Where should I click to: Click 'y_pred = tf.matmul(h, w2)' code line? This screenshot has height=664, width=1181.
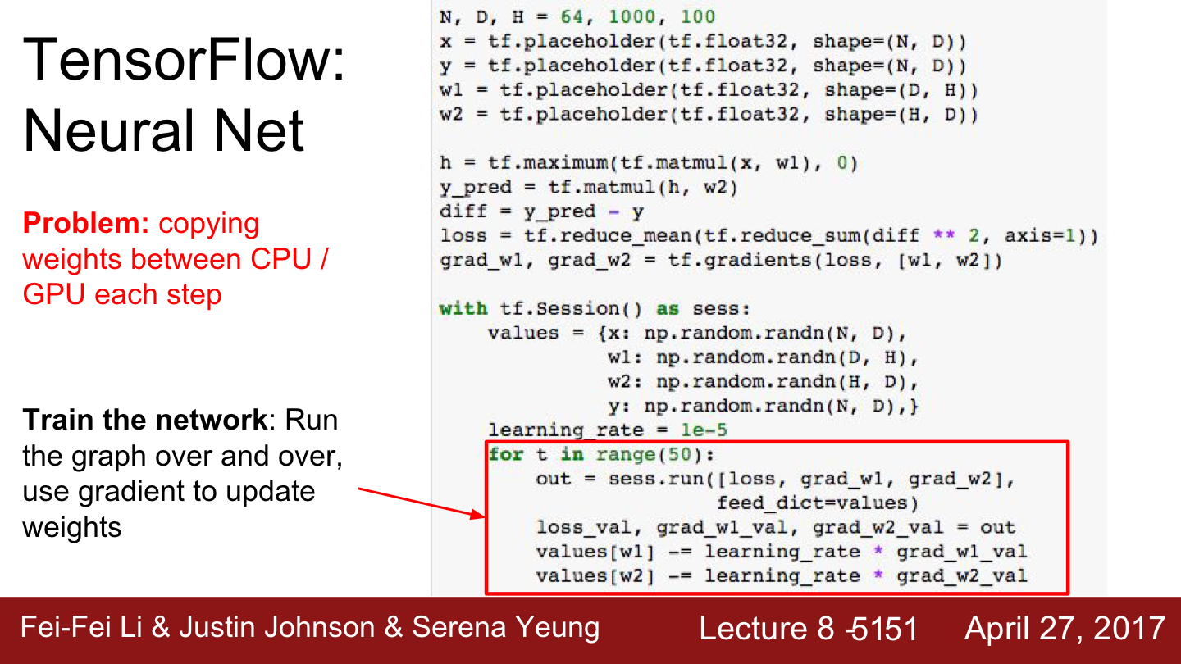589,188
